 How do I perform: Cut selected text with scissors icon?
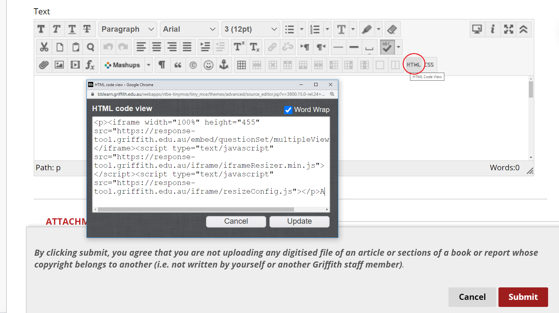click(44, 47)
